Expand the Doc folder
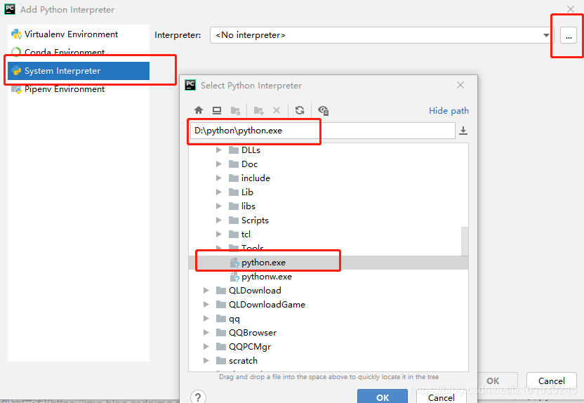The width and height of the screenshot is (584, 403). click(218, 164)
